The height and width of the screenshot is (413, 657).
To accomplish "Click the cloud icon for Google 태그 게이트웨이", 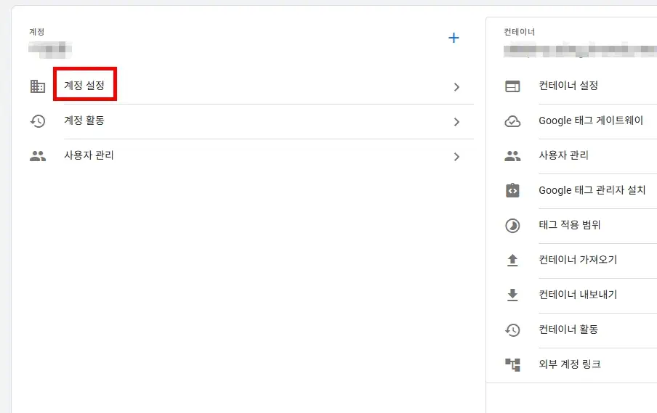I will pyautogui.click(x=512, y=121).
